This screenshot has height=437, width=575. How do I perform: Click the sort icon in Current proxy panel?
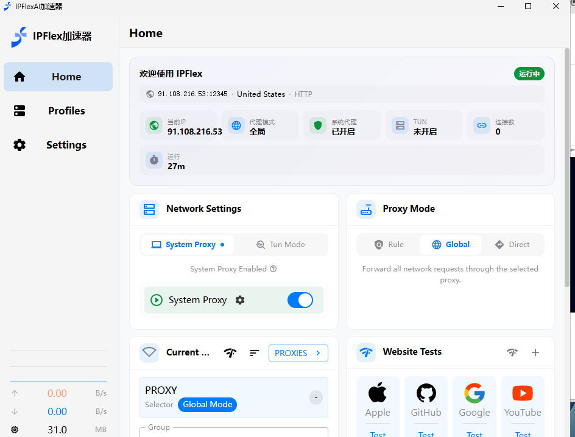pyautogui.click(x=255, y=353)
